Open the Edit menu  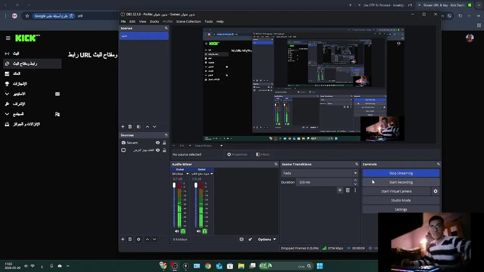point(132,22)
